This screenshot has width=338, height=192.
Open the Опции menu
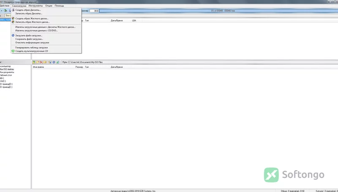[x=49, y=6]
